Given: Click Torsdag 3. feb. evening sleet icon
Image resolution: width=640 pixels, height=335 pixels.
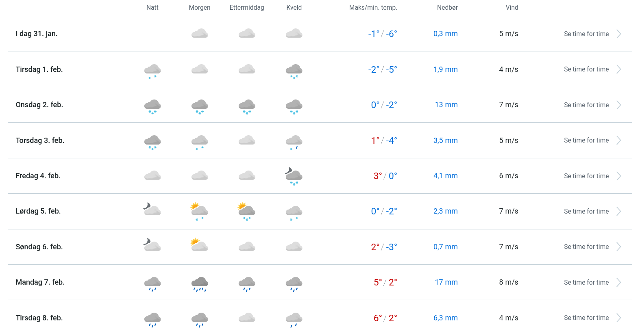Looking at the screenshot, I should tap(294, 142).
